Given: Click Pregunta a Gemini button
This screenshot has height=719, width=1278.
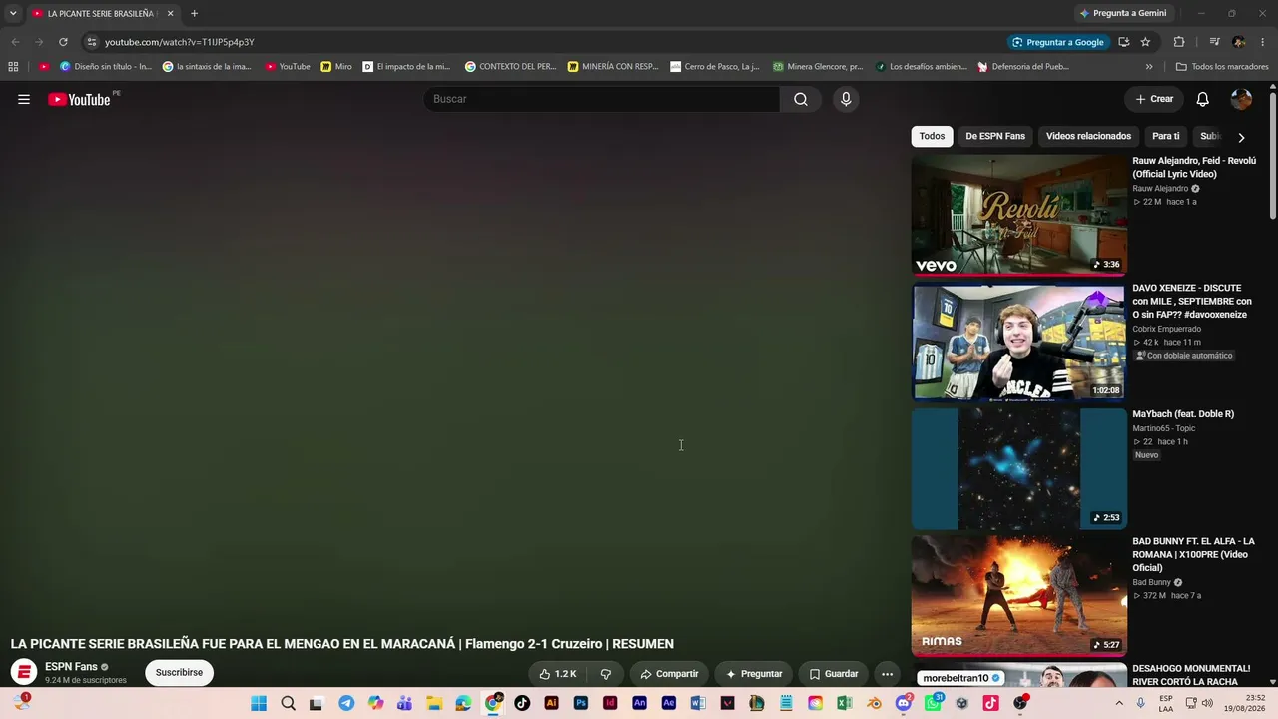Looking at the screenshot, I should (x=1123, y=14).
